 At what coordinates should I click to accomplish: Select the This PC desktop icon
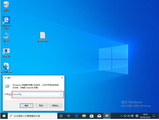[x=6, y=37]
